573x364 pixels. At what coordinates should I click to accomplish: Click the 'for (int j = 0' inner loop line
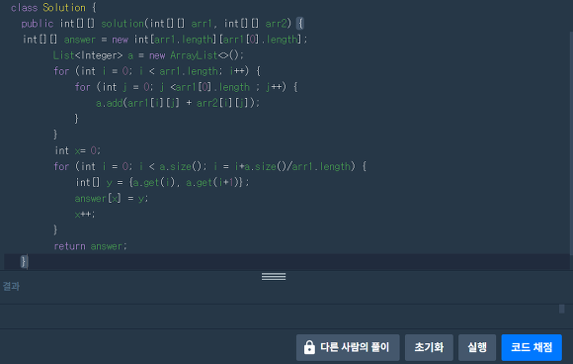tap(187, 87)
